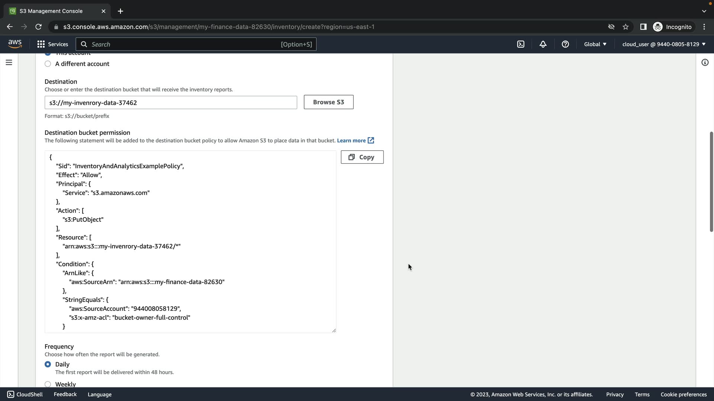Open the hamburger side navigation menu
Viewport: 714px width, 401px height.
[x=9, y=62]
